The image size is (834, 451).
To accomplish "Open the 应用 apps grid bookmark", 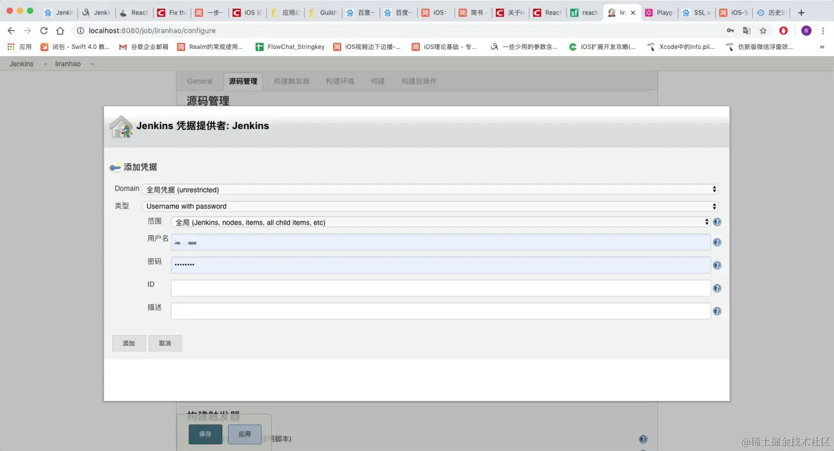I will coord(19,47).
